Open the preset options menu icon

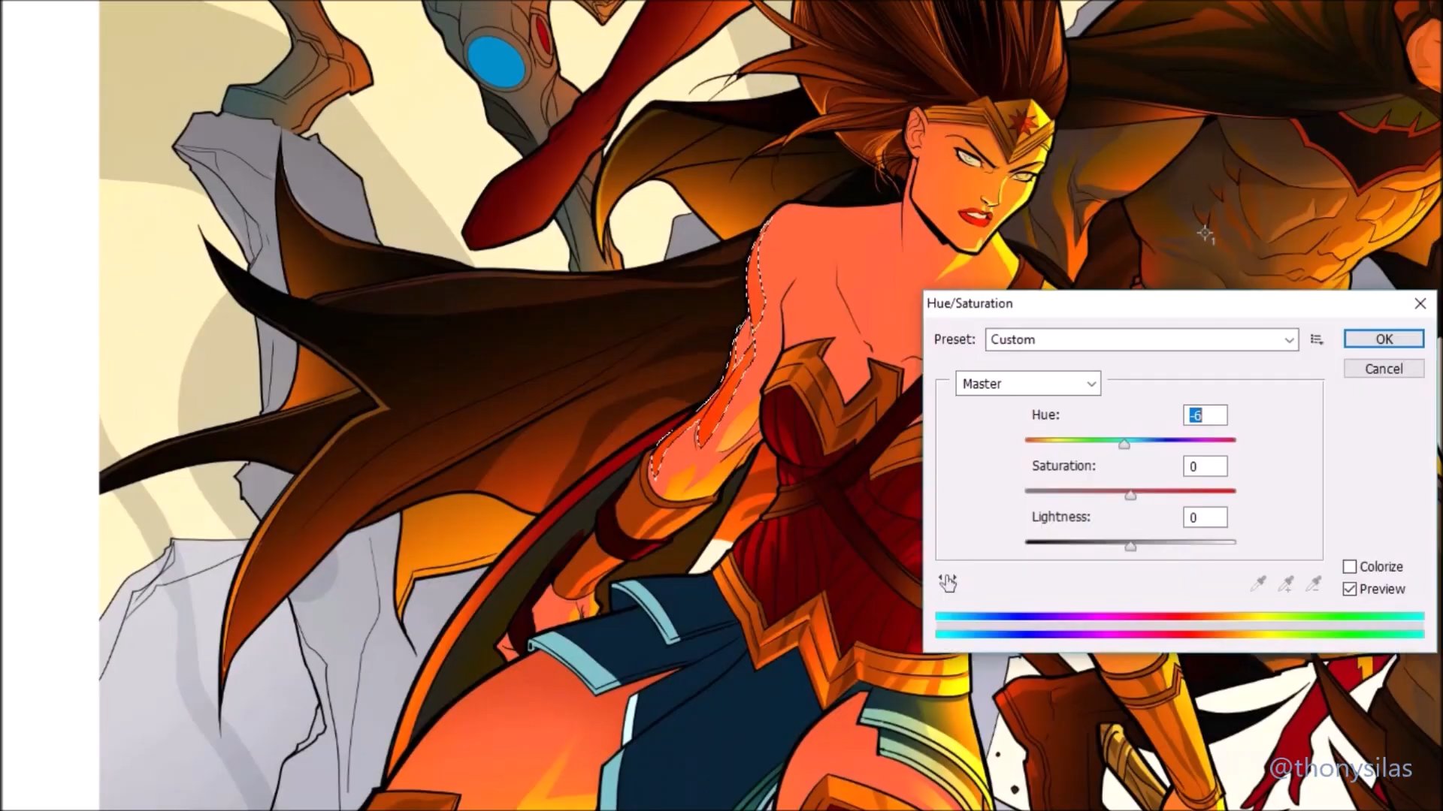[x=1317, y=339]
